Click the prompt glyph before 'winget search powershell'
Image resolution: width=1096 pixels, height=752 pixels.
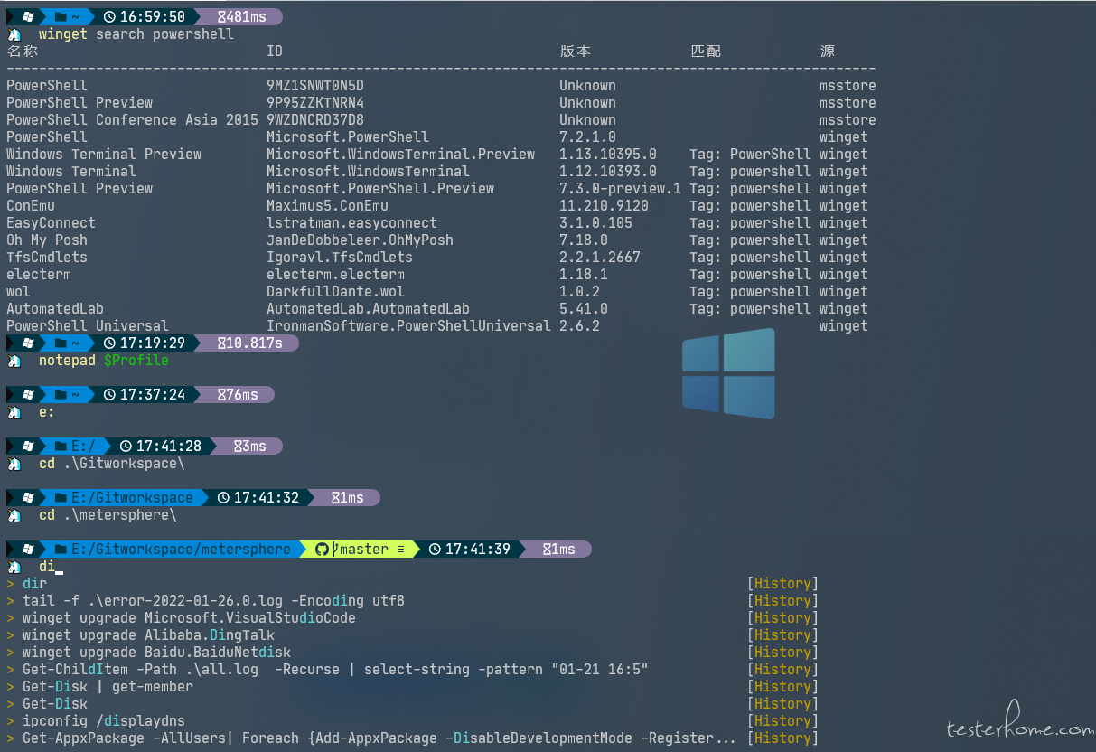click(14, 34)
